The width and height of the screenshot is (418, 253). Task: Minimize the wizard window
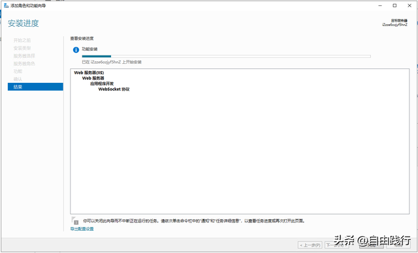379,6
